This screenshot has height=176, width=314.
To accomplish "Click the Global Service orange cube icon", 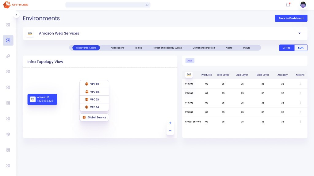I will pyautogui.click(x=84, y=117).
